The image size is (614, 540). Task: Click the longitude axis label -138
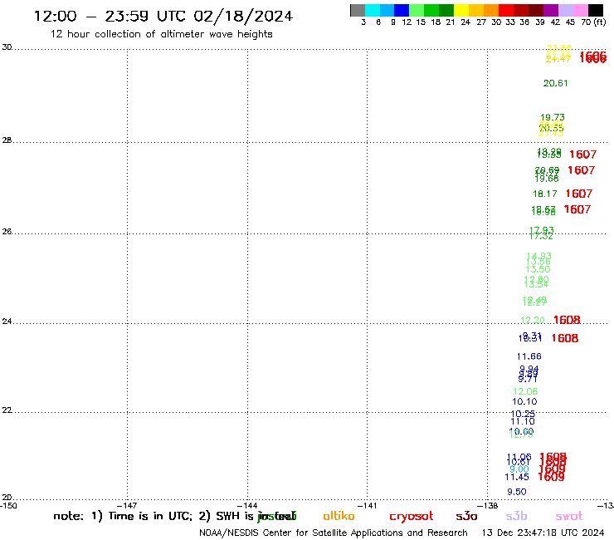point(488,506)
